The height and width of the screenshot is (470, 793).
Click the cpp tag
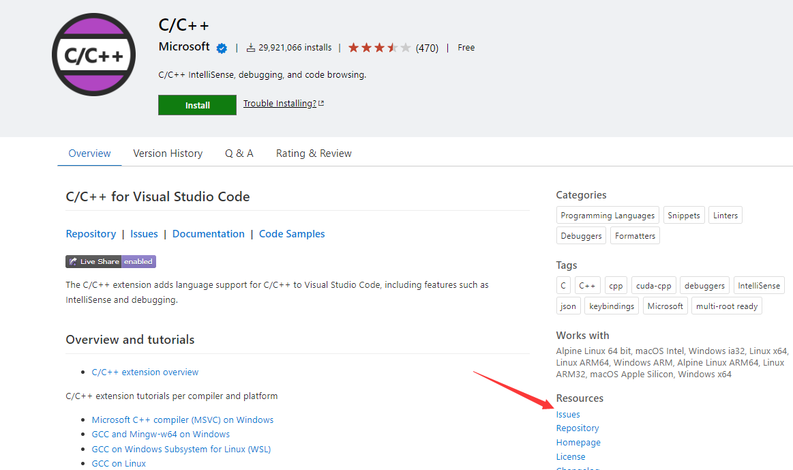[x=616, y=286]
